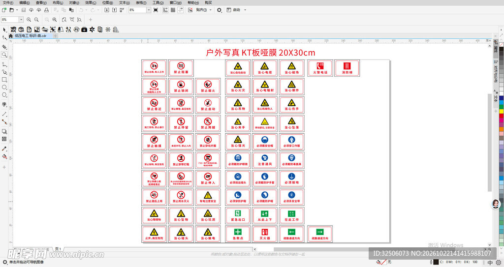Publish to PDF
Viewport: 504px width, 267px height.
(x=122, y=10)
